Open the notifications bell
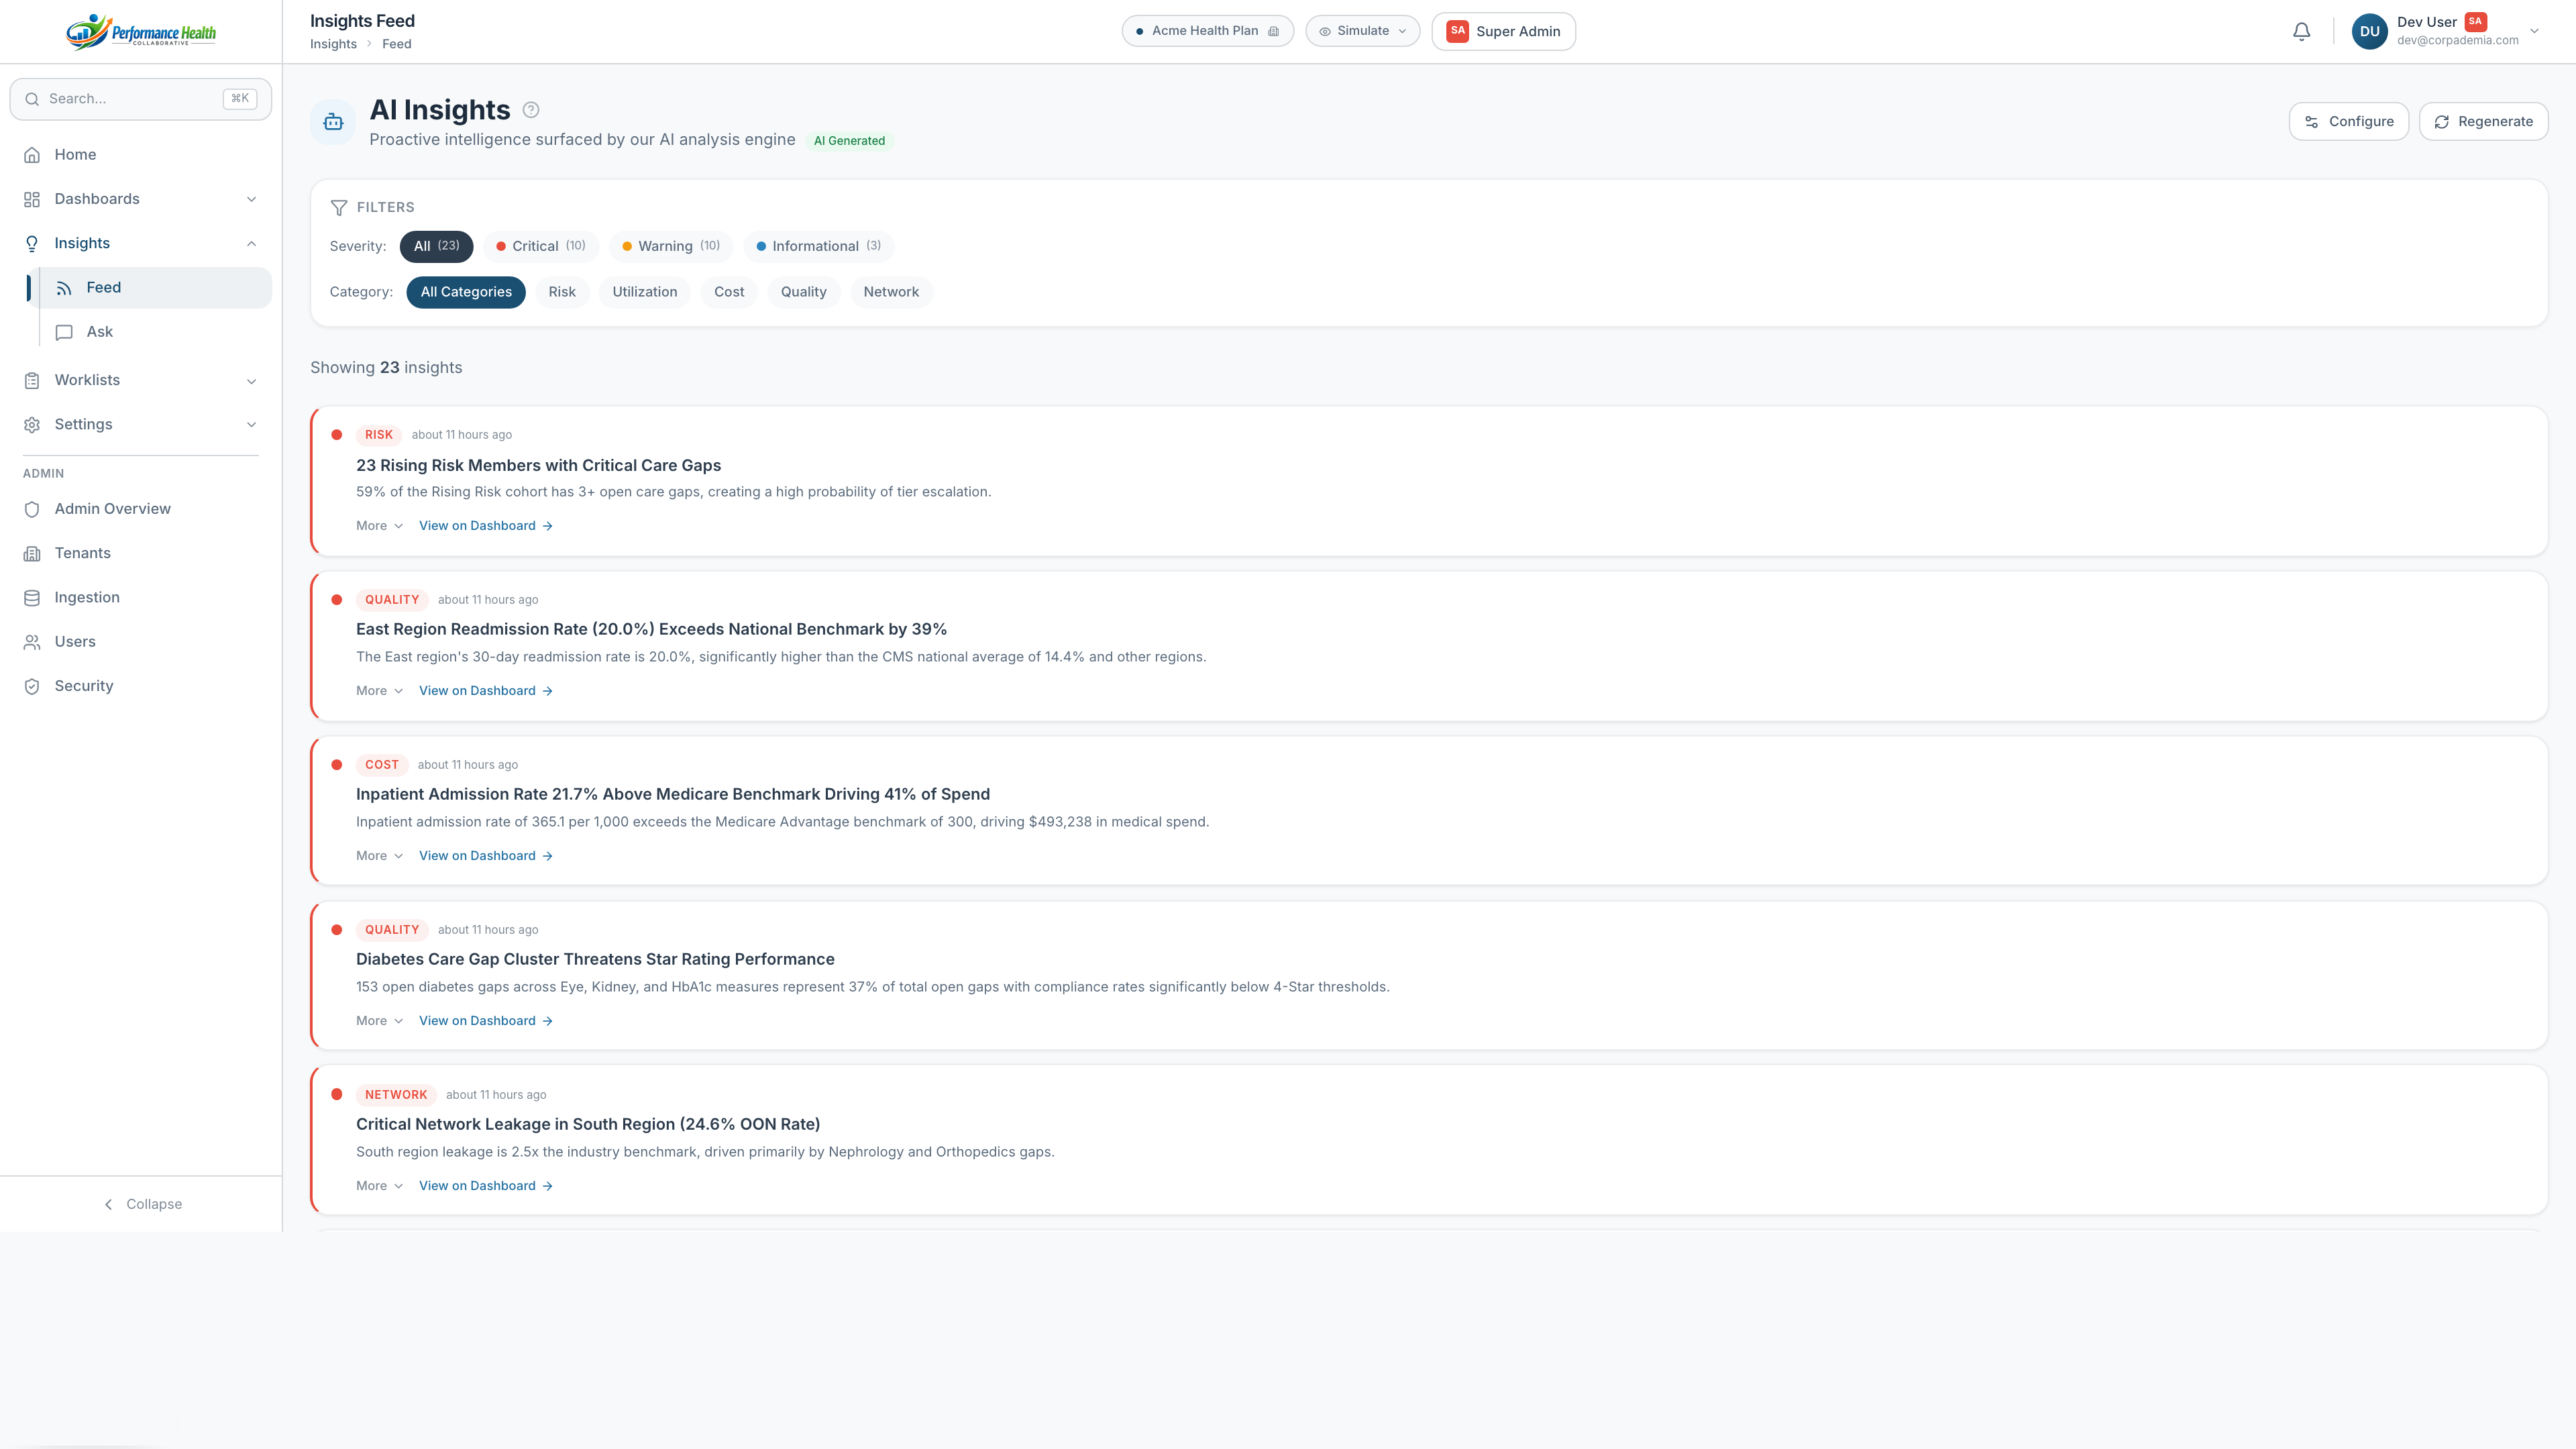Image resolution: width=2576 pixels, height=1449 pixels. (2301, 32)
